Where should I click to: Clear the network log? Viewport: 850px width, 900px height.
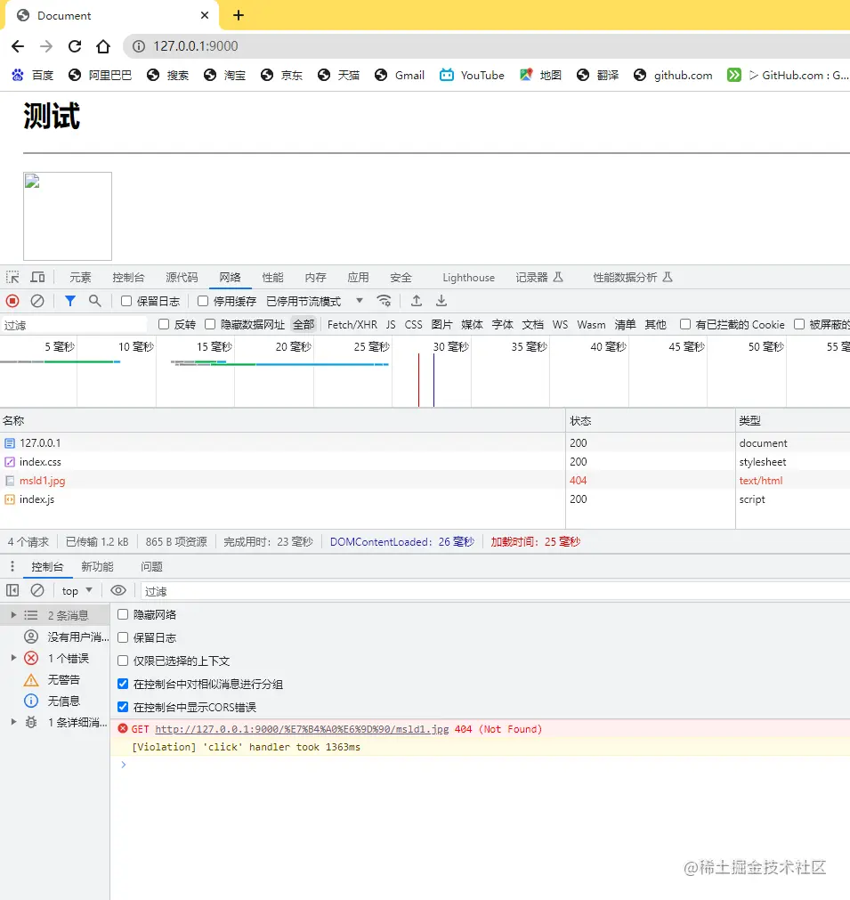pos(37,301)
